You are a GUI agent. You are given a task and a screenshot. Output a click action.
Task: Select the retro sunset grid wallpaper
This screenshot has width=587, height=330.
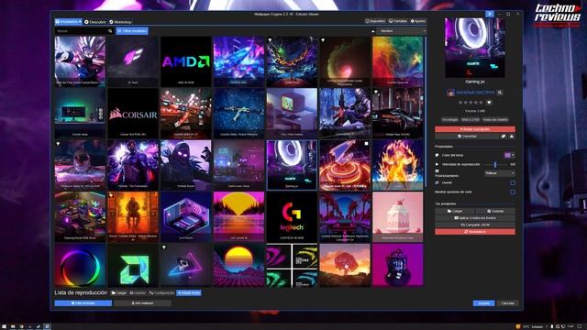tap(238, 265)
